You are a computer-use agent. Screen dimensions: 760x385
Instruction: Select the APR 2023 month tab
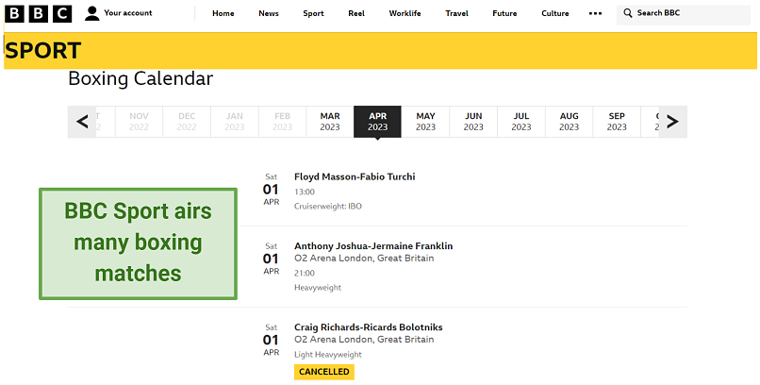pos(377,122)
